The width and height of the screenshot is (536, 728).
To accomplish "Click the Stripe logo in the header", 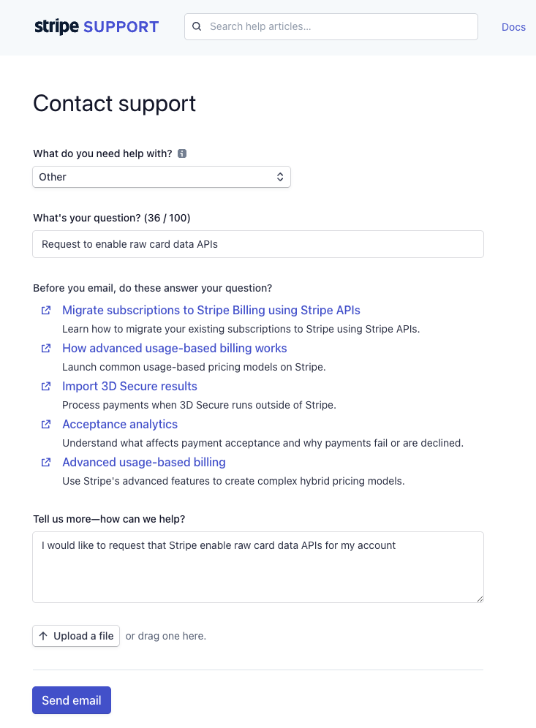I will [56, 26].
